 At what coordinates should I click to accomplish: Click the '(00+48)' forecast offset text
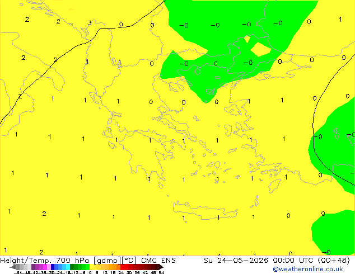tap(334, 261)
